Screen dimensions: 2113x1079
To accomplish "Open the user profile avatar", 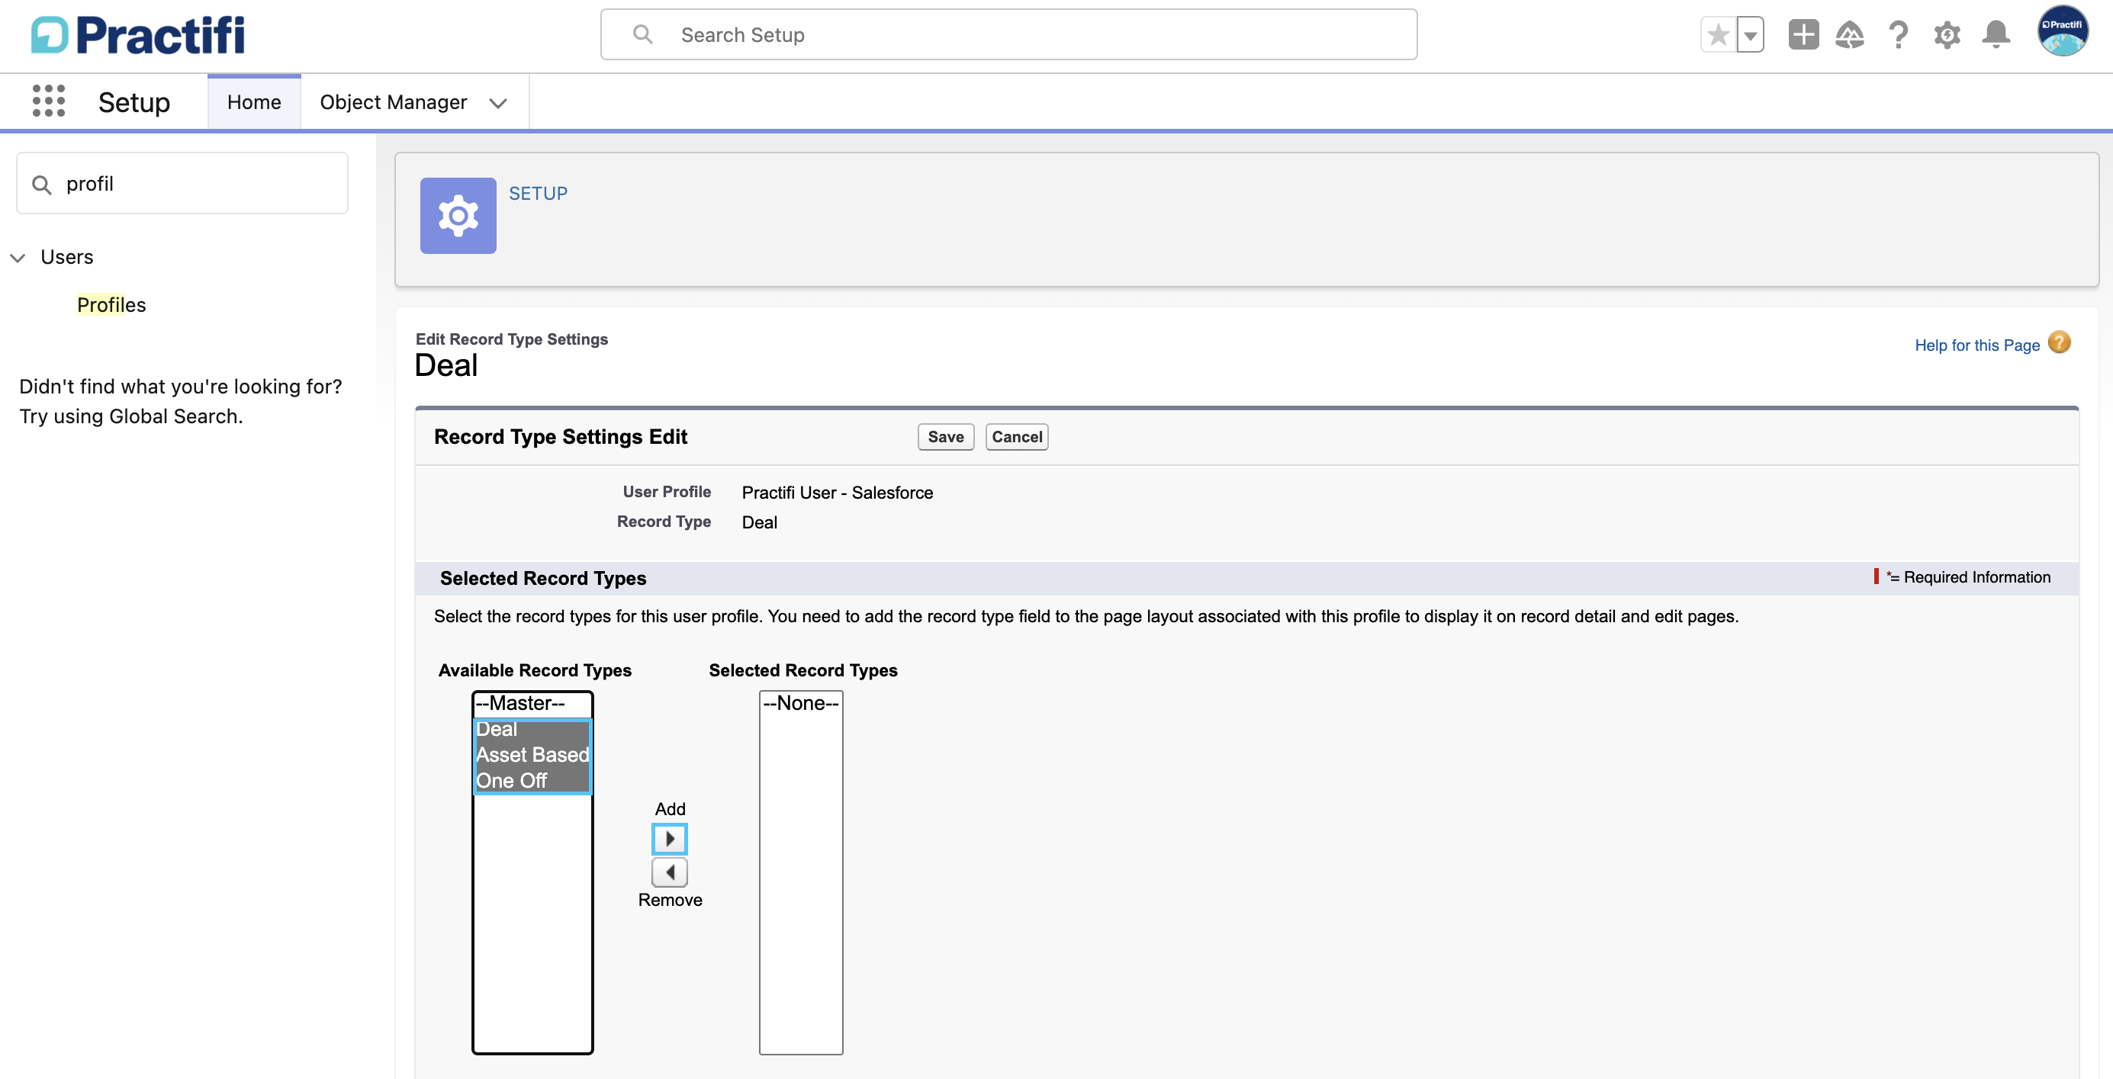I will coord(2062,31).
